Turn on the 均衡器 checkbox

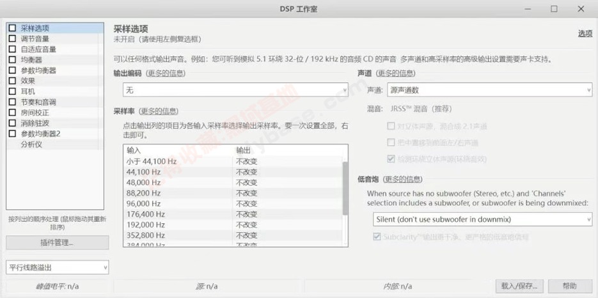click(x=13, y=60)
